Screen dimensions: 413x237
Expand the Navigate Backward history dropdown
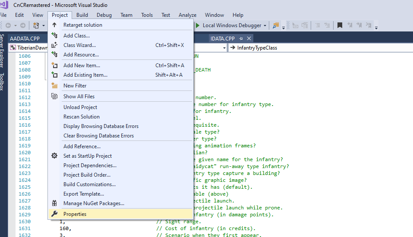coord(16,25)
